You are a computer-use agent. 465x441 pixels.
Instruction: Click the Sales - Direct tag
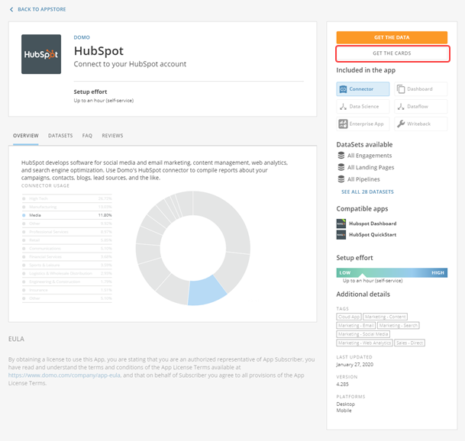409,343
